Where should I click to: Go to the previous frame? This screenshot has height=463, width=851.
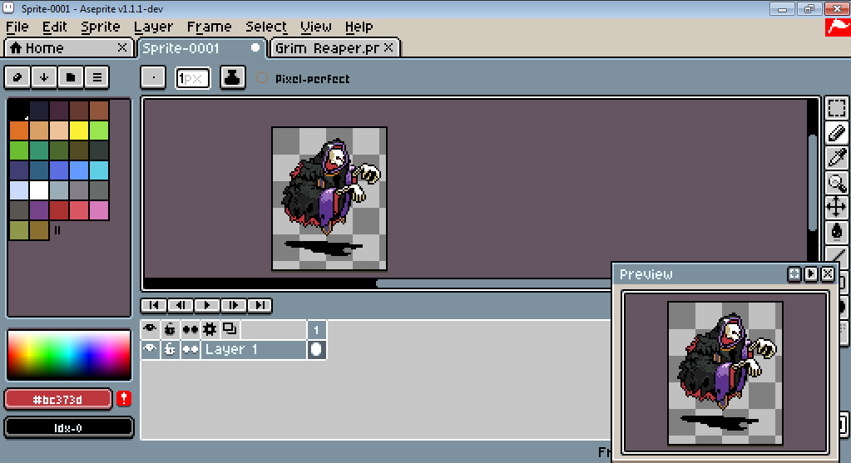click(181, 305)
